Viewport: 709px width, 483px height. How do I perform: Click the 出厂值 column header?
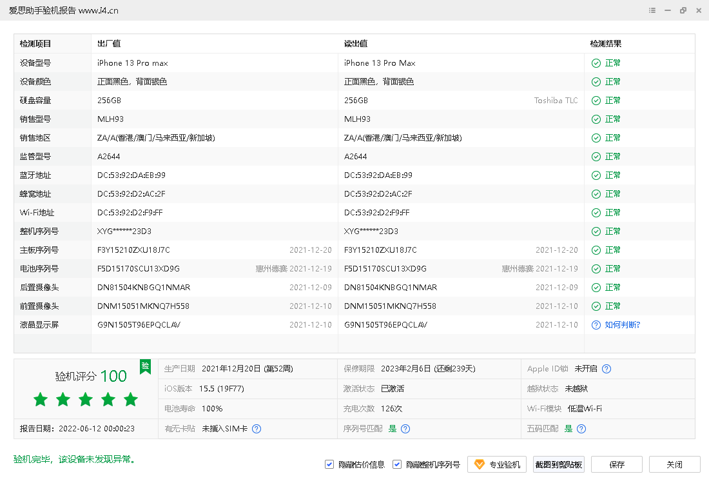(x=109, y=44)
